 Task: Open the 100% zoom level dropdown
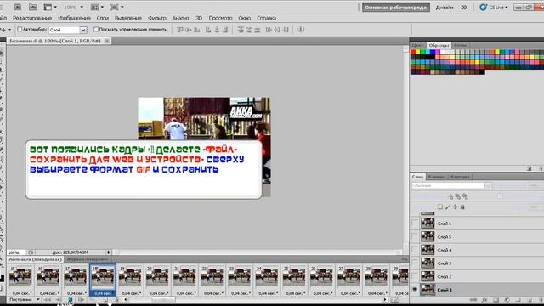click(x=74, y=7)
